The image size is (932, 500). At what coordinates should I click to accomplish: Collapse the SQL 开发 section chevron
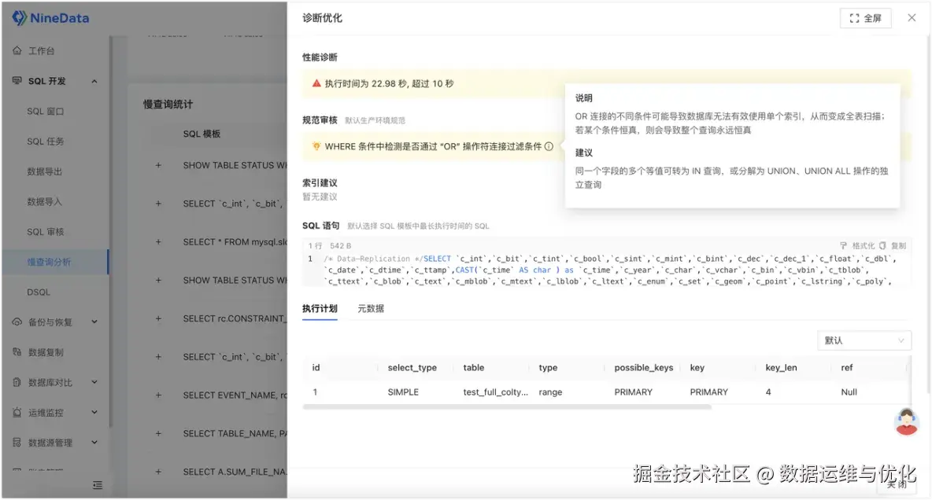tap(94, 80)
